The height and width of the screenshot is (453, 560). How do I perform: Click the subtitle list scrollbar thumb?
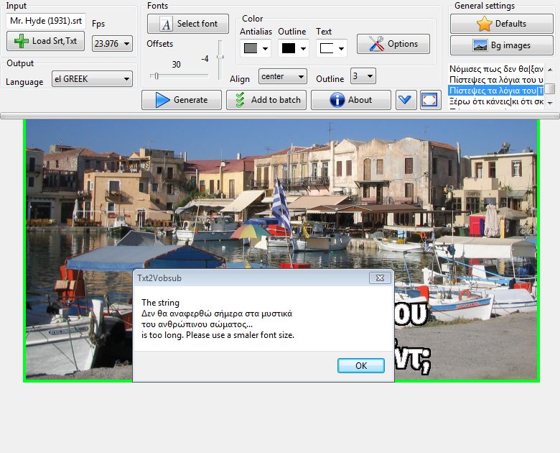coord(551,88)
